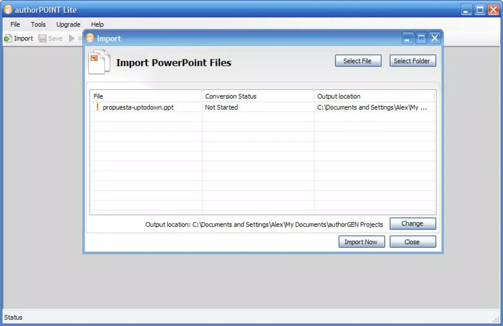Screen dimensions: 503x326
Task: Click the orange warning icon beside propuesta-uptodown.ppt
Action: tap(97, 107)
